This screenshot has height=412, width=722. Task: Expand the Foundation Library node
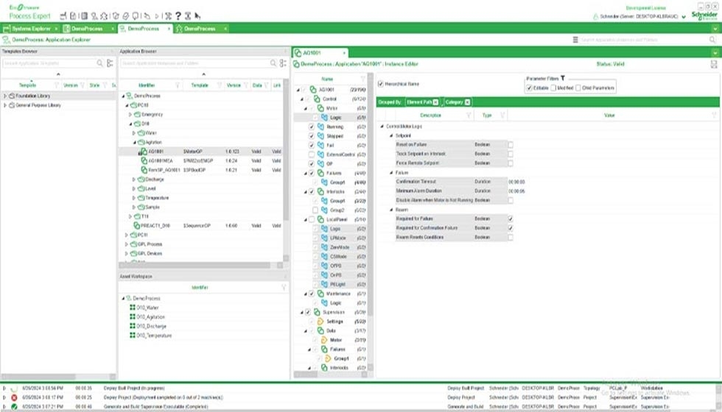(5, 96)
